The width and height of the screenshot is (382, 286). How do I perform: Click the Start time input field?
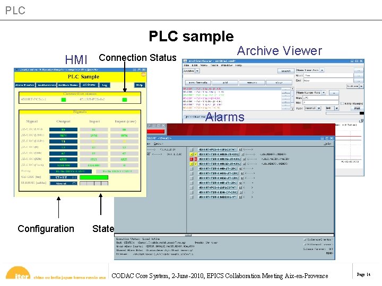[x=328, y=75]
